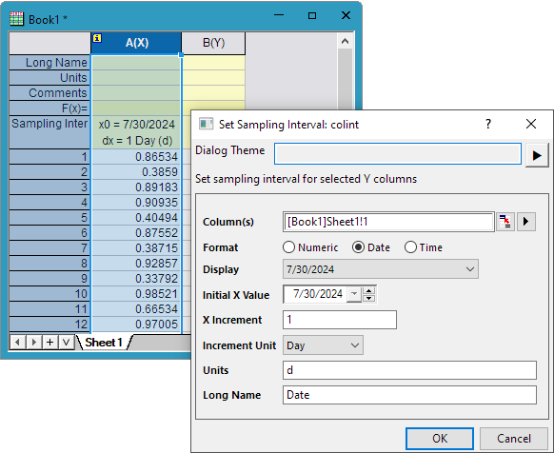
Task: Open the Dialog Theme flyout arrow
Action: (x=537, y=155)
